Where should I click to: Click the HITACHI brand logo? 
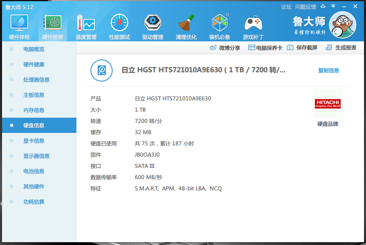(328, 104)
